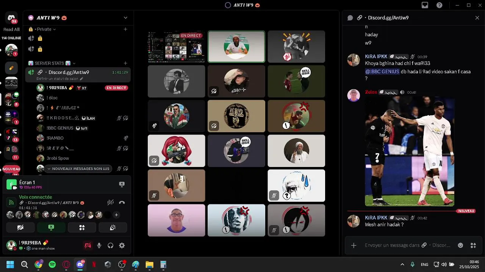Select user !!KROOSE in voice list
Image resolution: width=485 pixels, height=272 pixels.
(83, 118)
